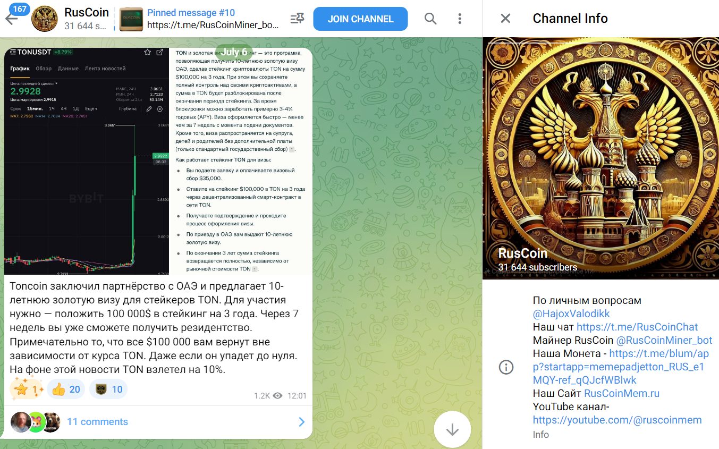Click the post timestamp 12:01
This screenshot has width=719, height=449.
(x=297, y=396)
